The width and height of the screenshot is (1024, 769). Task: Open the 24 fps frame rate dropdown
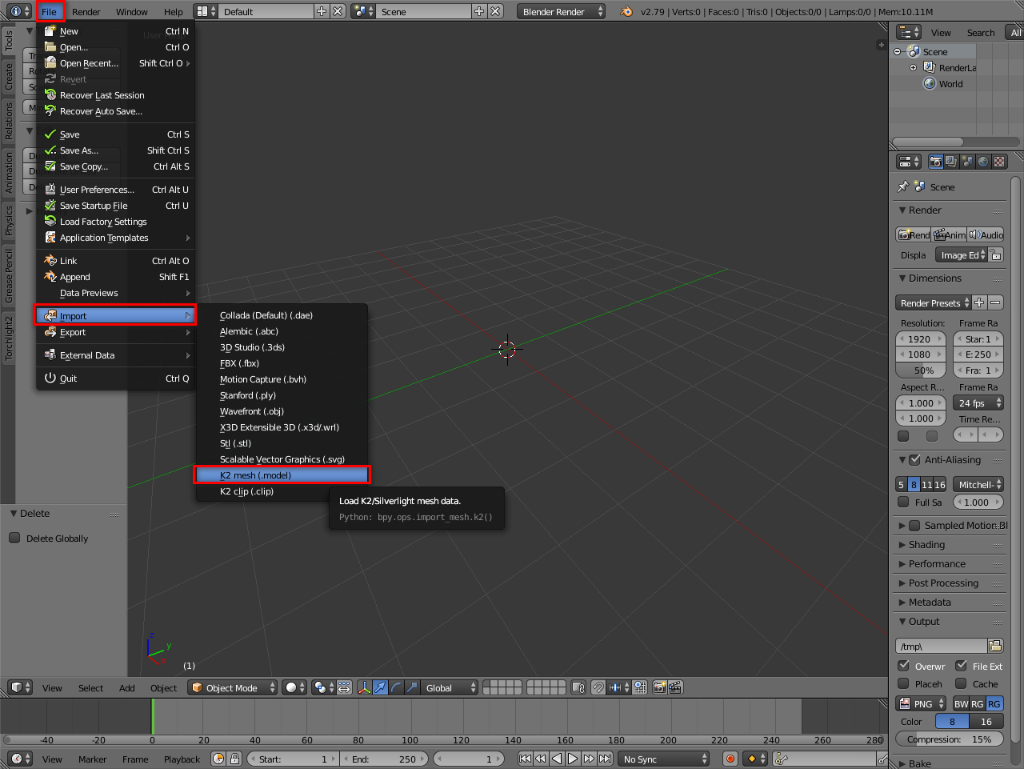pyautogui.click(x=978, y=403)
